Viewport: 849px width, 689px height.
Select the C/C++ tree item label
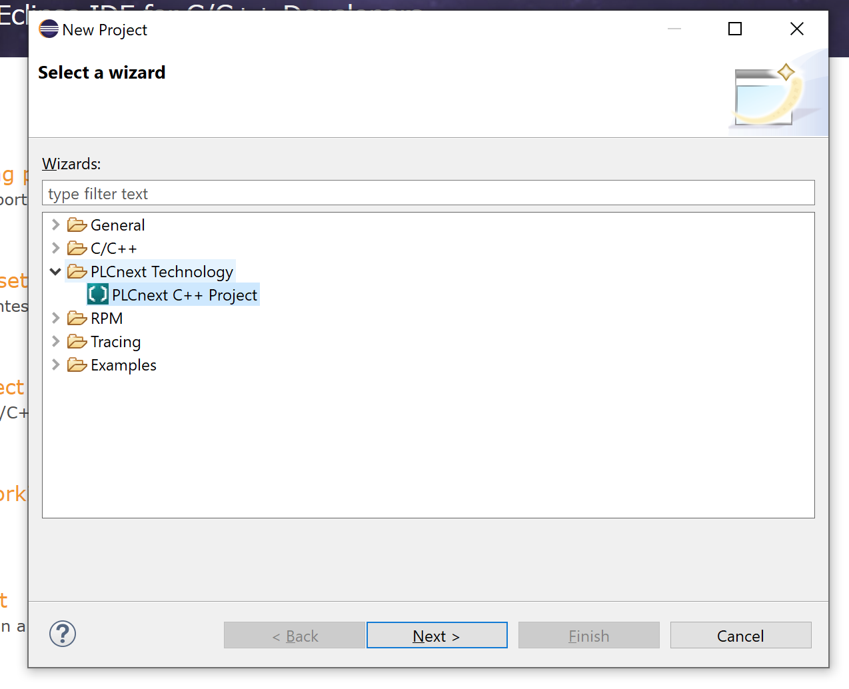point(114,249)
